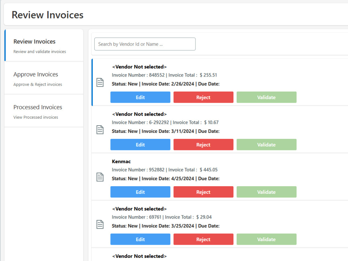Edit invoice number 69761

coord(140,239)
